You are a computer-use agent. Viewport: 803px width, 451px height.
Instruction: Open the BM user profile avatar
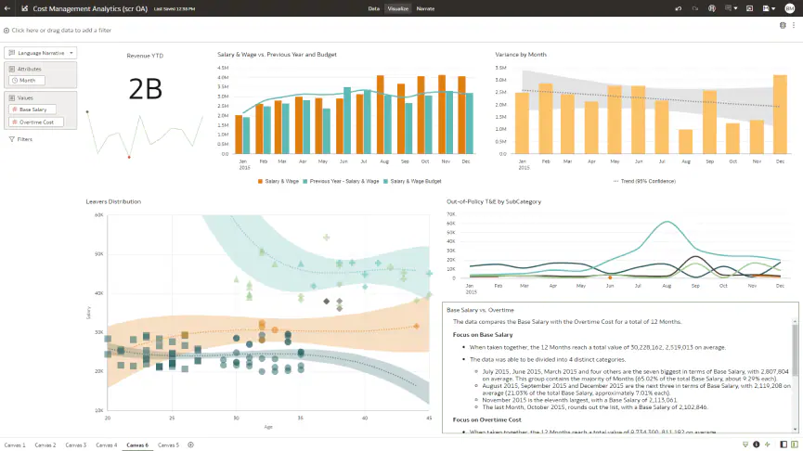pos(789,8)
